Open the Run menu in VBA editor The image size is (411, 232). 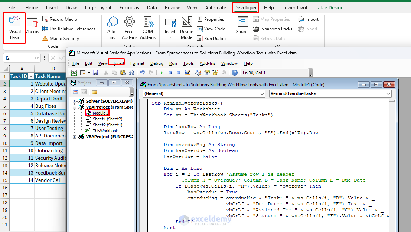173,63
